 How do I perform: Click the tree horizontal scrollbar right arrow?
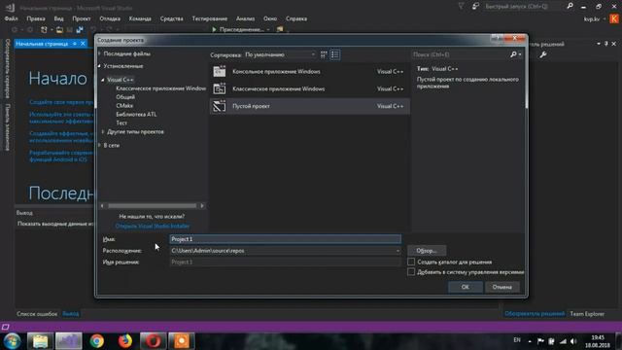coord(202,206)
